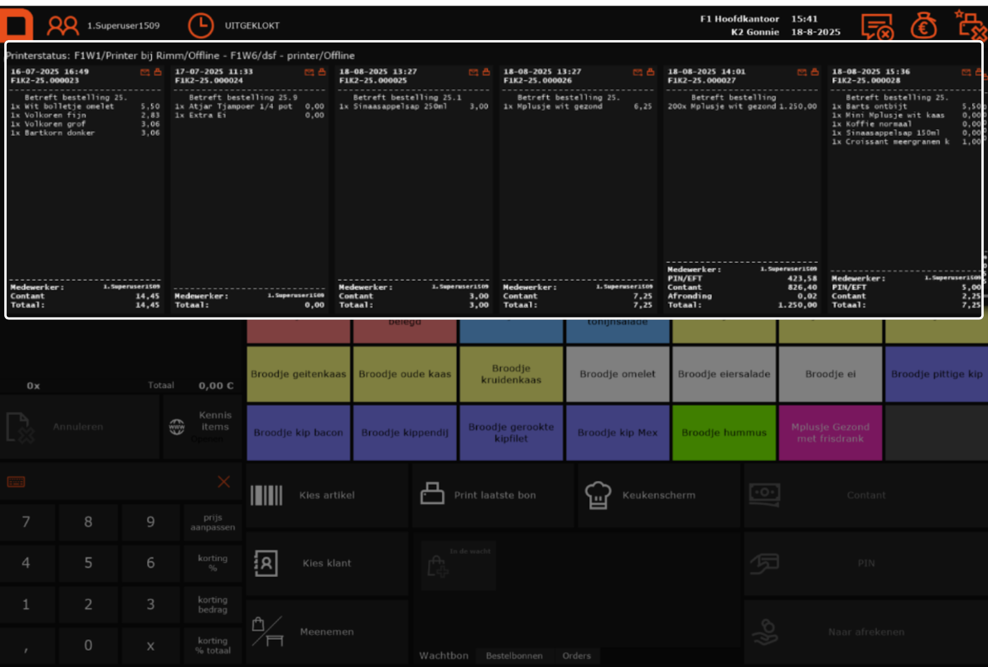
Task: Select the green Broodje hummus tile
Action: point(724,433)
